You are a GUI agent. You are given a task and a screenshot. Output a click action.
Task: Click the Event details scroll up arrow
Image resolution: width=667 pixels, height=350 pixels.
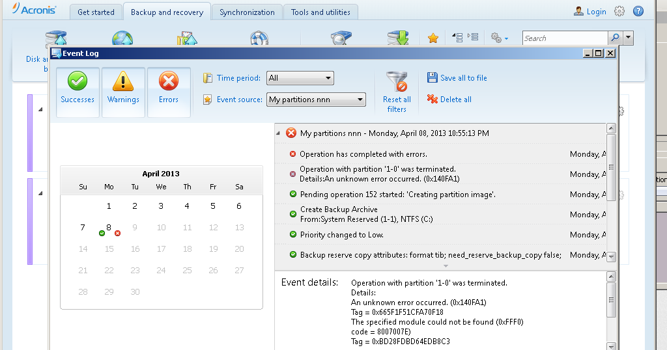(x=611, y=277)
